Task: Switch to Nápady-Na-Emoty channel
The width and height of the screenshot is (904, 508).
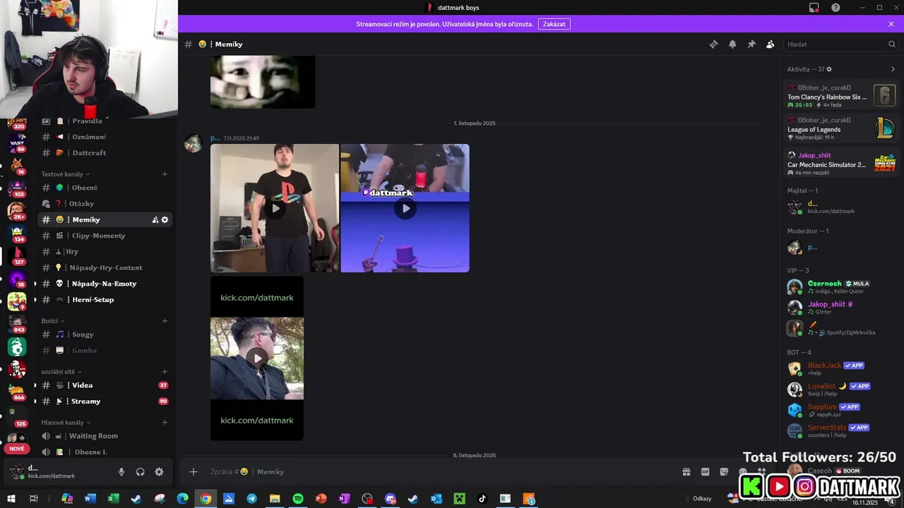Action: 104,284
